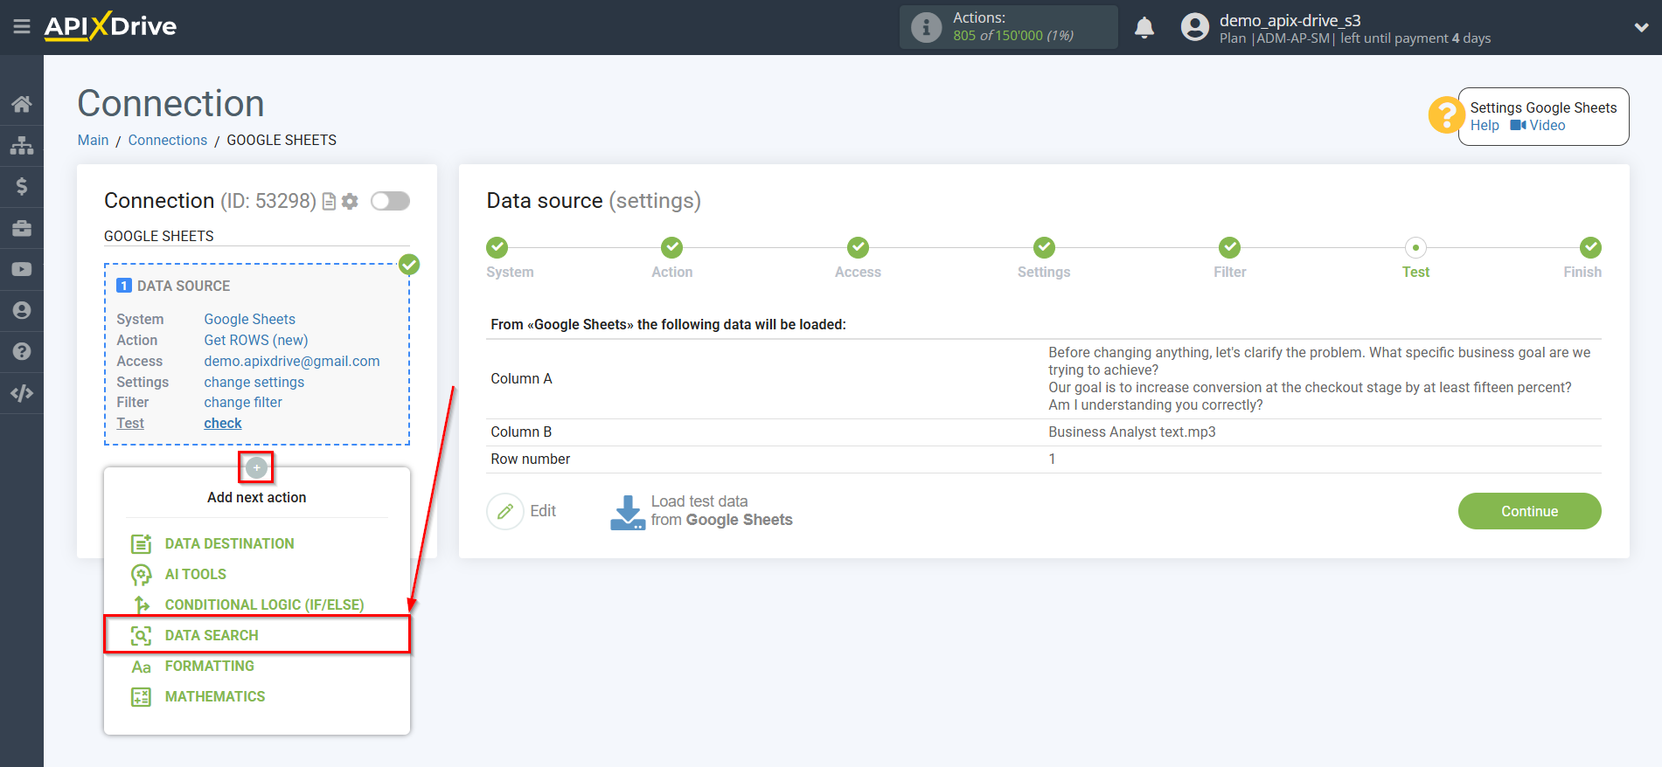Click the Actions counter 805 of 150'000
This screenshot has width=1662, height=767.
tap(1013, 36)
